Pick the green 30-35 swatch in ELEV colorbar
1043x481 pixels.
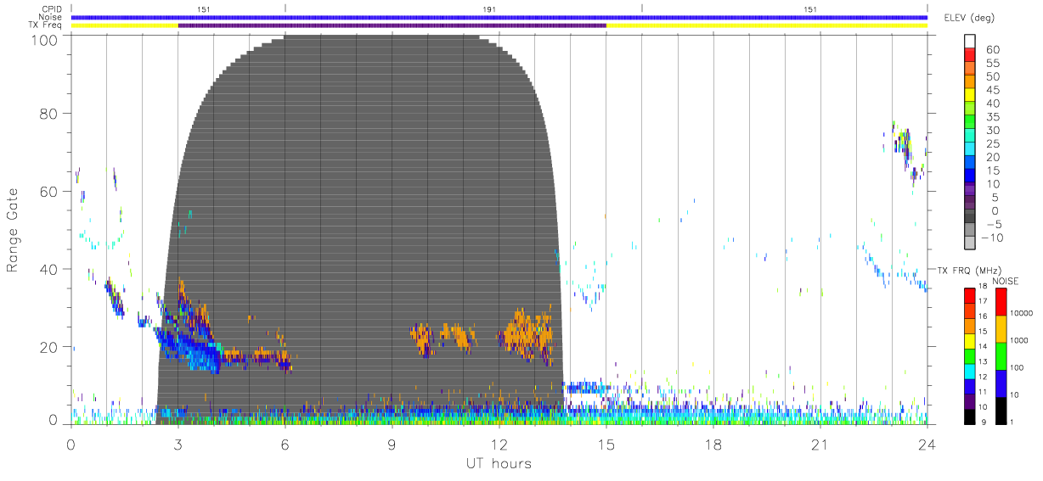click(x=970, y=121)
